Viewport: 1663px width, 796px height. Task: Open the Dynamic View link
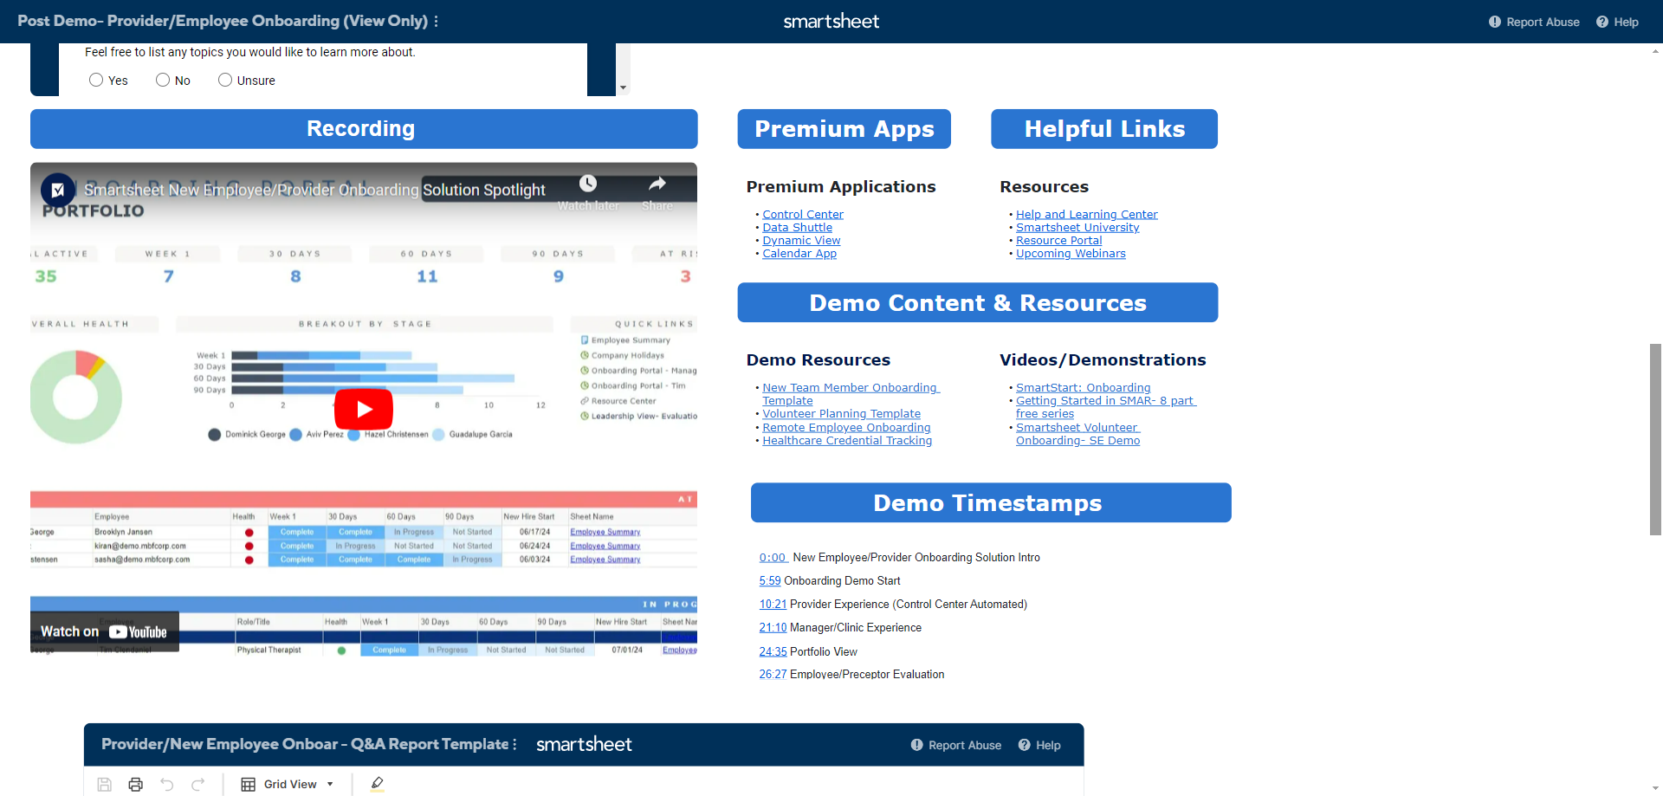(x=801, y=240)
